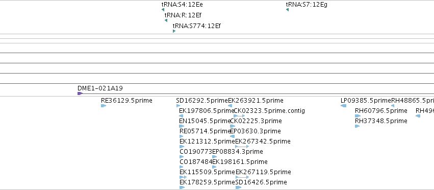Click the EK121312.5prime feature glyph
434x190 pixels.
182,147
